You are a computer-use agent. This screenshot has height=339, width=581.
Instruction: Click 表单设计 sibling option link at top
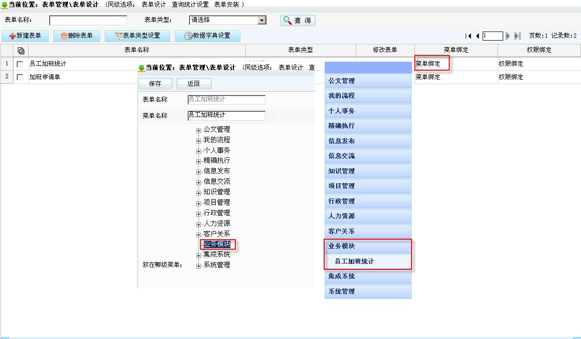tap(154, 4)
